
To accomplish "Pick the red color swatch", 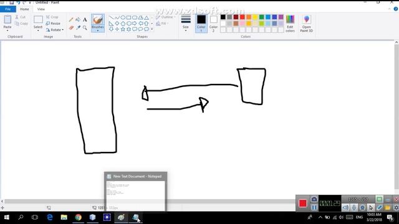I will (243, 17).
